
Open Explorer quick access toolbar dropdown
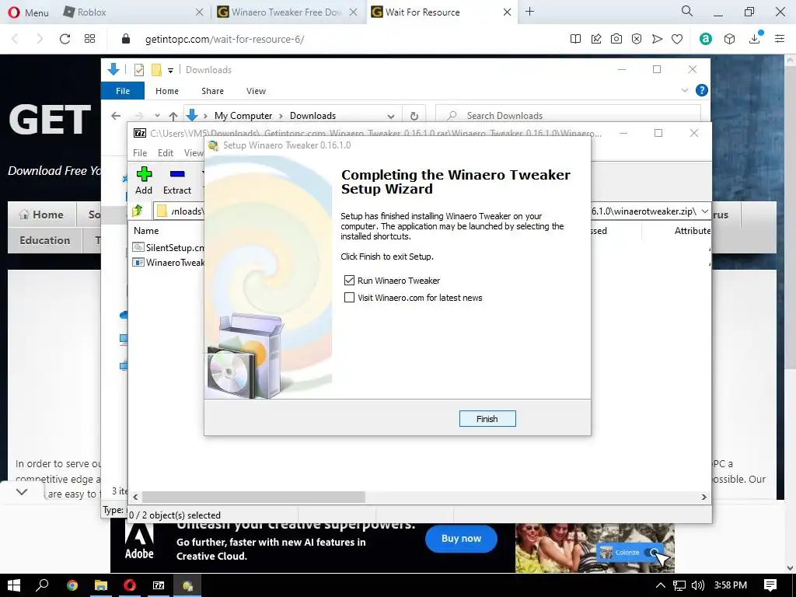tap(170, 70)
